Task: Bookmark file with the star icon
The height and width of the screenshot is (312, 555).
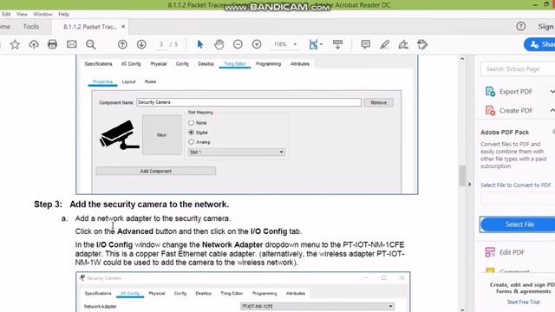Action: 15,44
